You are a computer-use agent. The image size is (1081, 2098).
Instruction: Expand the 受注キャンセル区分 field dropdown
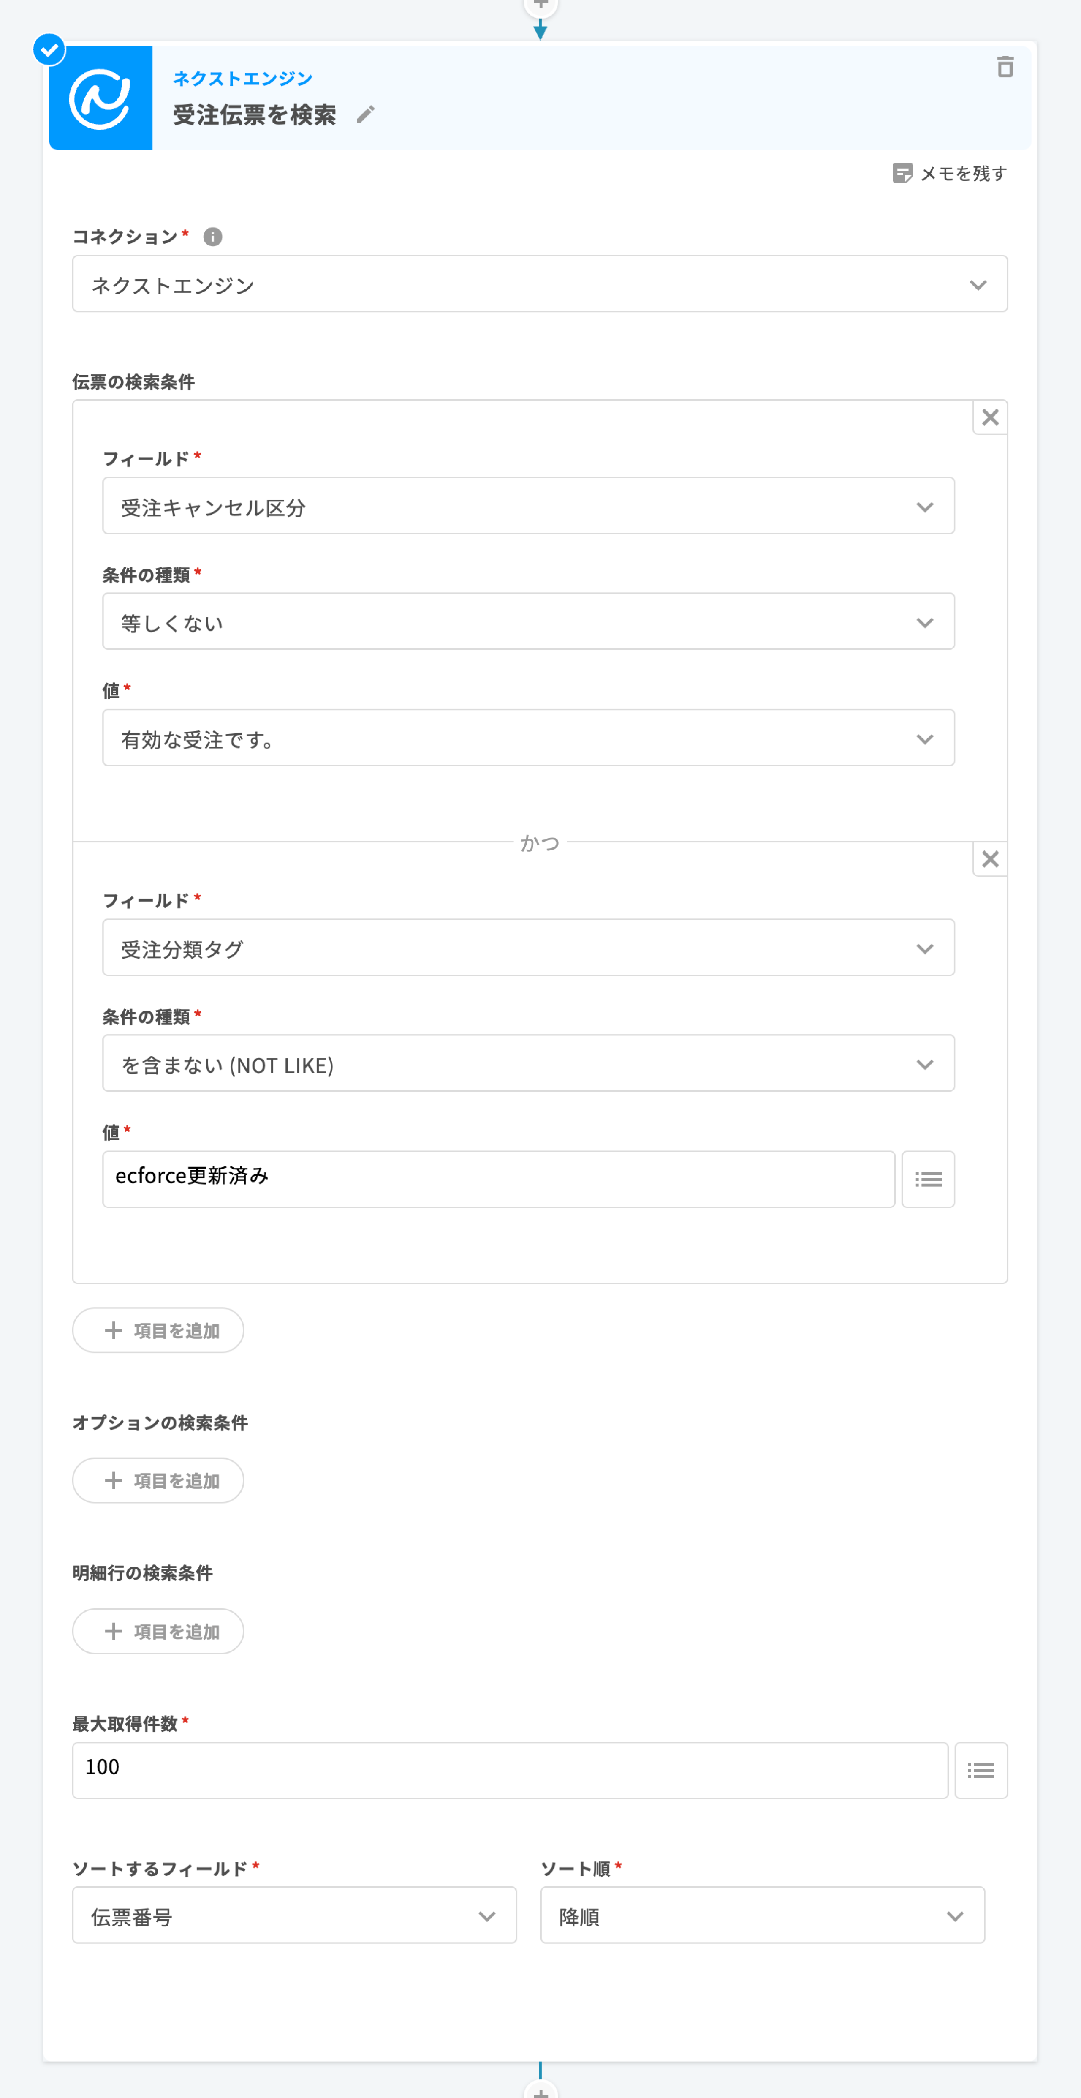tap(528, 507)
